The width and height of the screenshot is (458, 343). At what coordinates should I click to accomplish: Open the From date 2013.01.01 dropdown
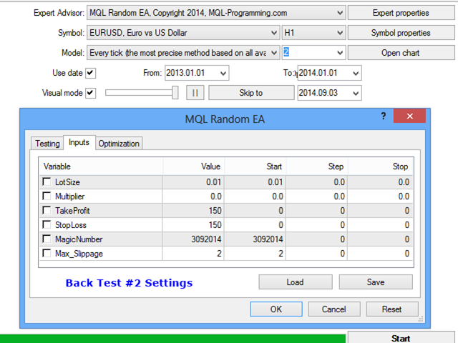tap(223, 73)
